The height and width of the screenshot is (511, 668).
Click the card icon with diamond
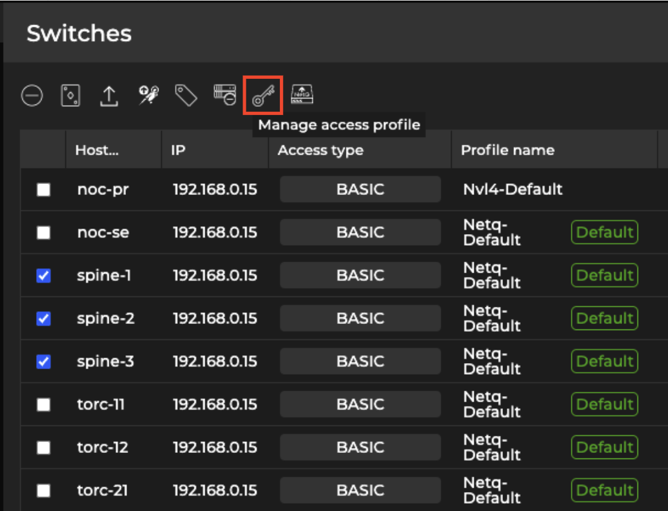tap(71, 96)
